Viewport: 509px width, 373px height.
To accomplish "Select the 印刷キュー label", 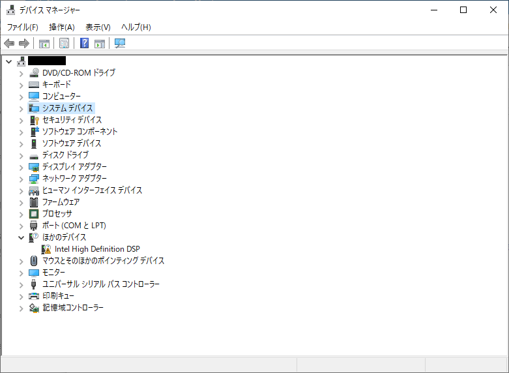I will (x=58, y=296).
